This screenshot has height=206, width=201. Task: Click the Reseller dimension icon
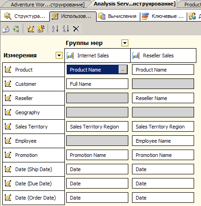point(8,98)
